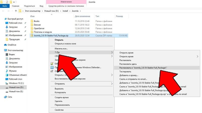Click the Загрузки arrow icon under Быстрый доступ
The image size is (202, 113).
pyautogui.click(x=7, y=27)
